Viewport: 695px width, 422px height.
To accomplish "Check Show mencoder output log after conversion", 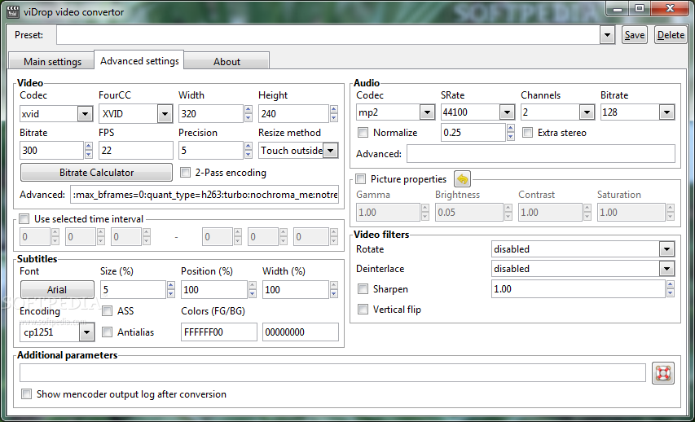I will pos(27,394).
